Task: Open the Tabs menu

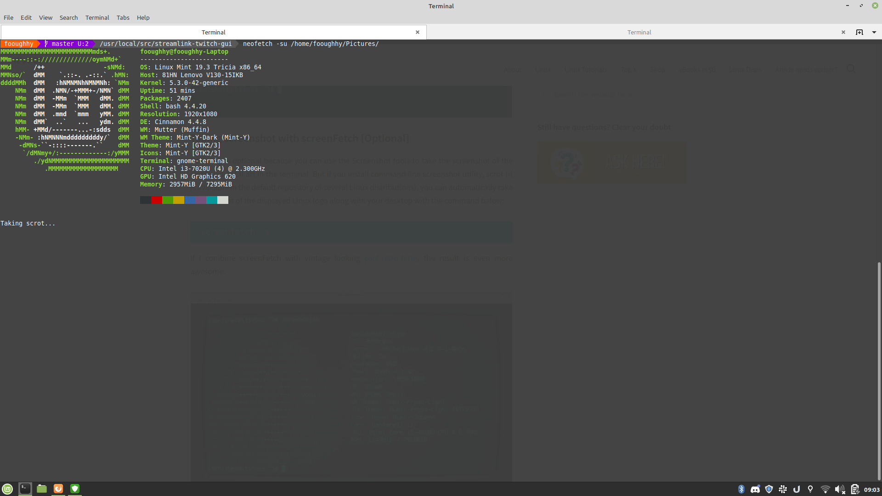Action: point(123,17)
